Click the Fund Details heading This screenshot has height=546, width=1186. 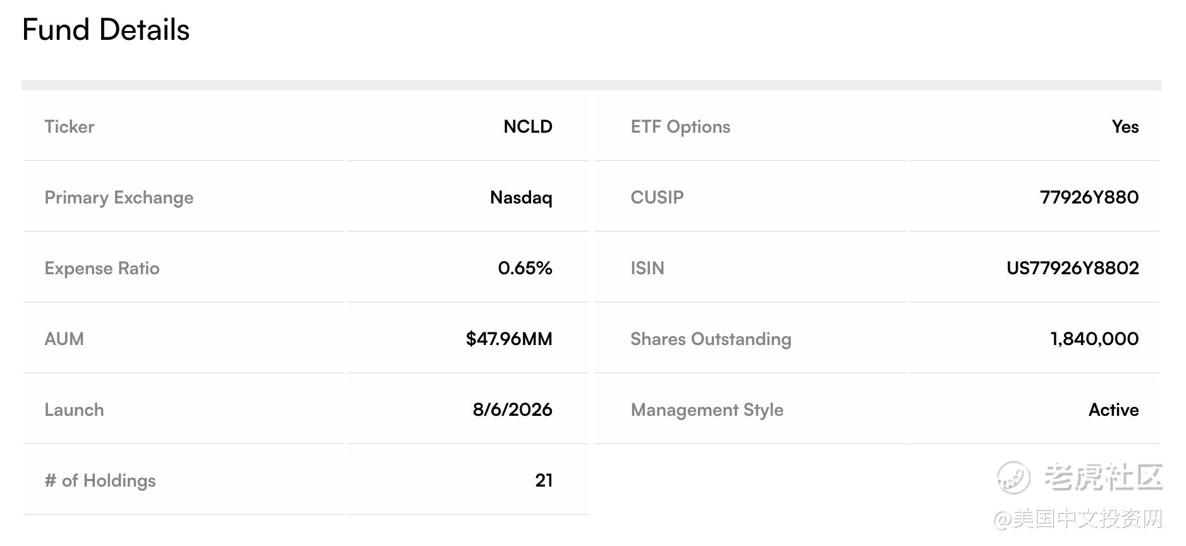point(106,30)
